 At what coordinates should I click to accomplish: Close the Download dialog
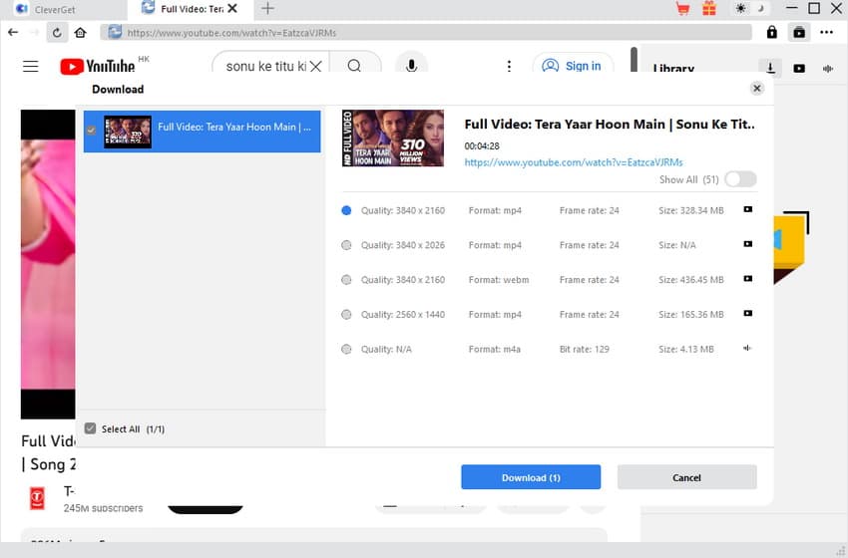pos(757,89)
